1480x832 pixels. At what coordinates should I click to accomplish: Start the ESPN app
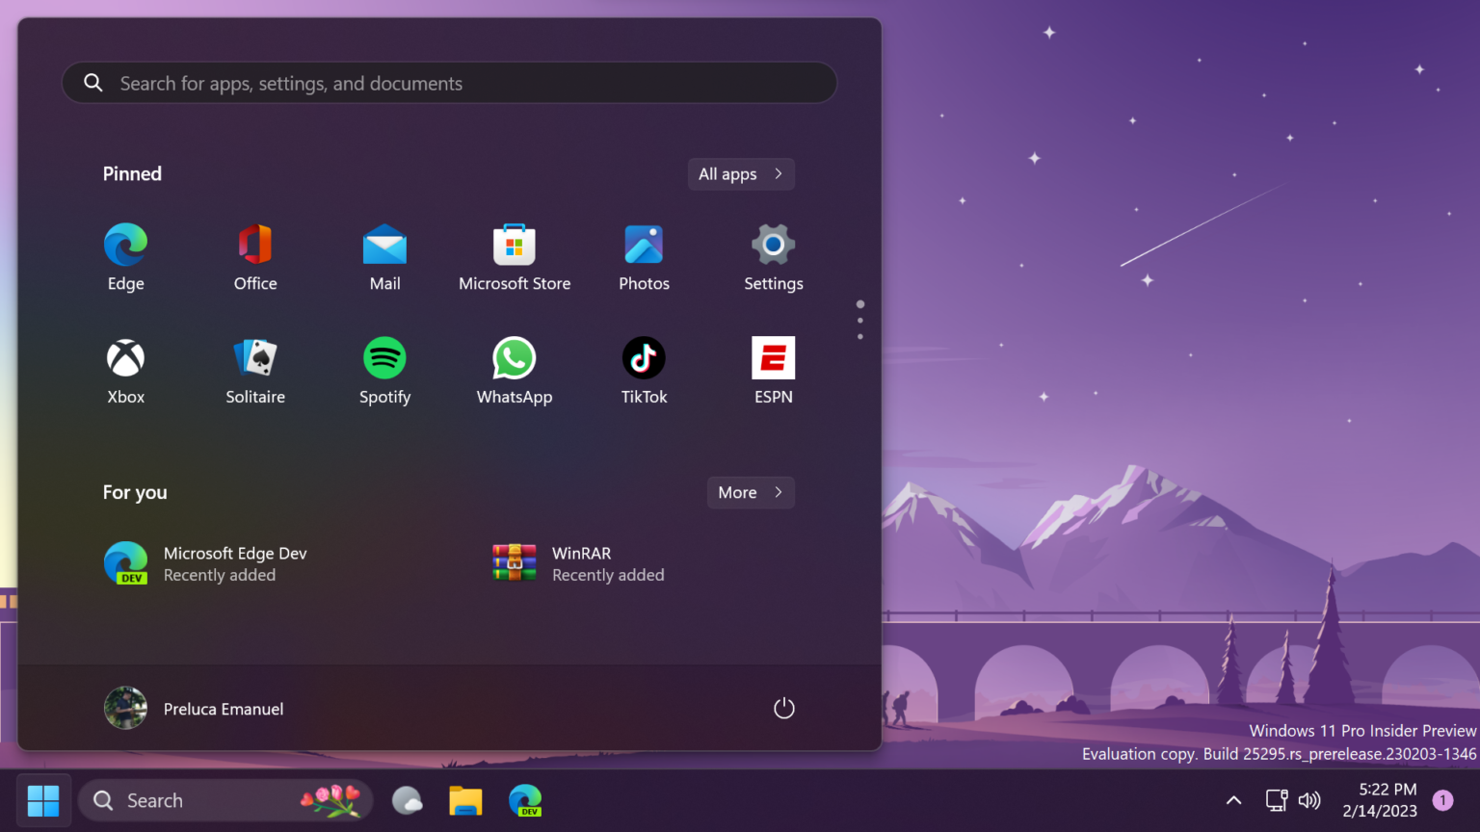[773, 370]
